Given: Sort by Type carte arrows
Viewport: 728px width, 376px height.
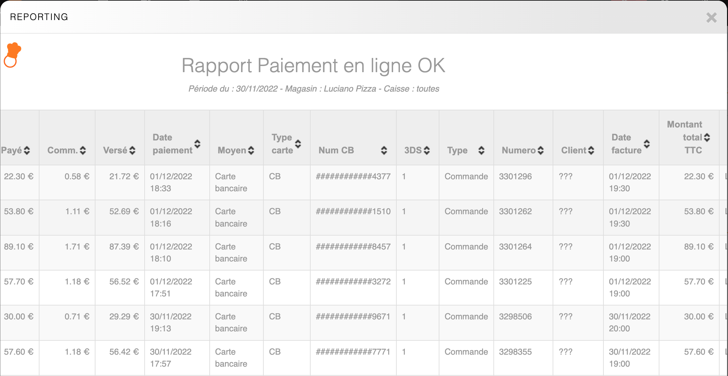Looking at the screenshot, I should [x=298, y=144].
